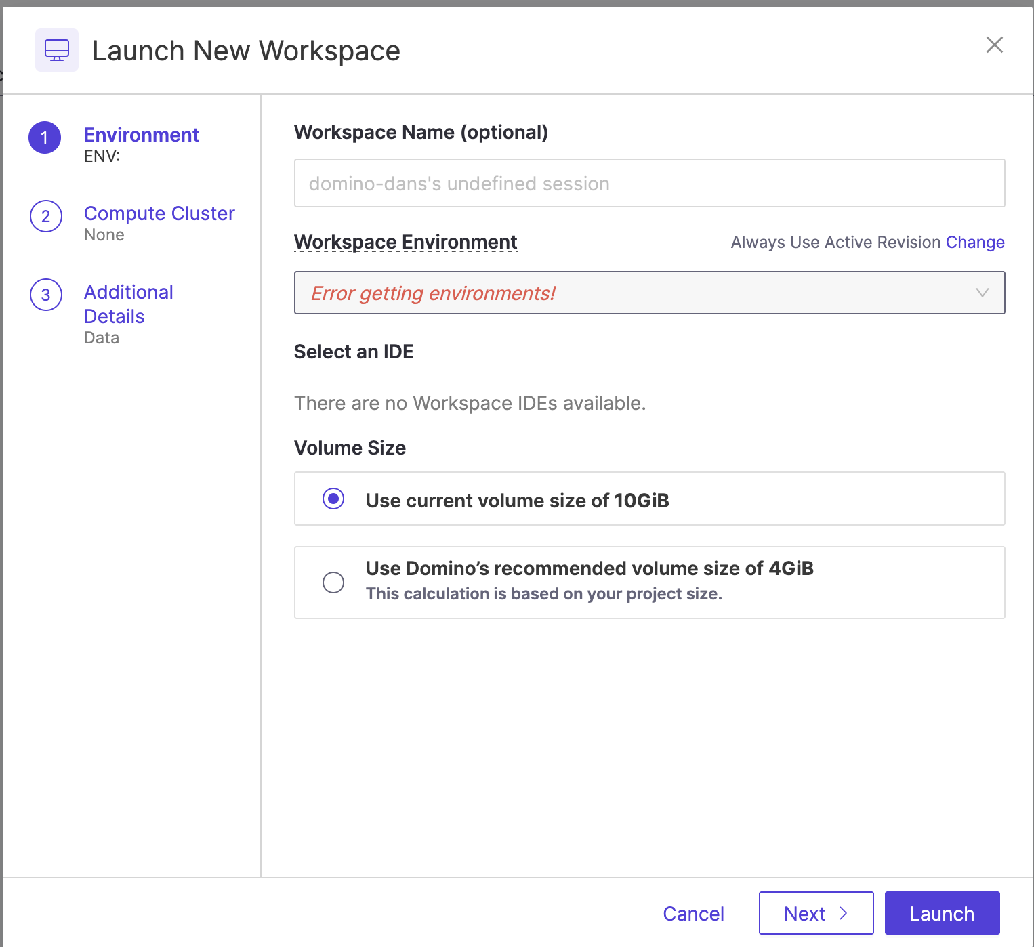Click the Next button
The width and height of the screenshot is (1034, 947).
click(x=816, y=913)
